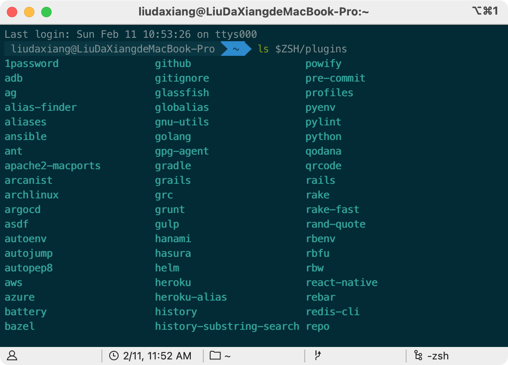Click the -zsh job name in status bar

pyautogui.click(x=438, y=356)
